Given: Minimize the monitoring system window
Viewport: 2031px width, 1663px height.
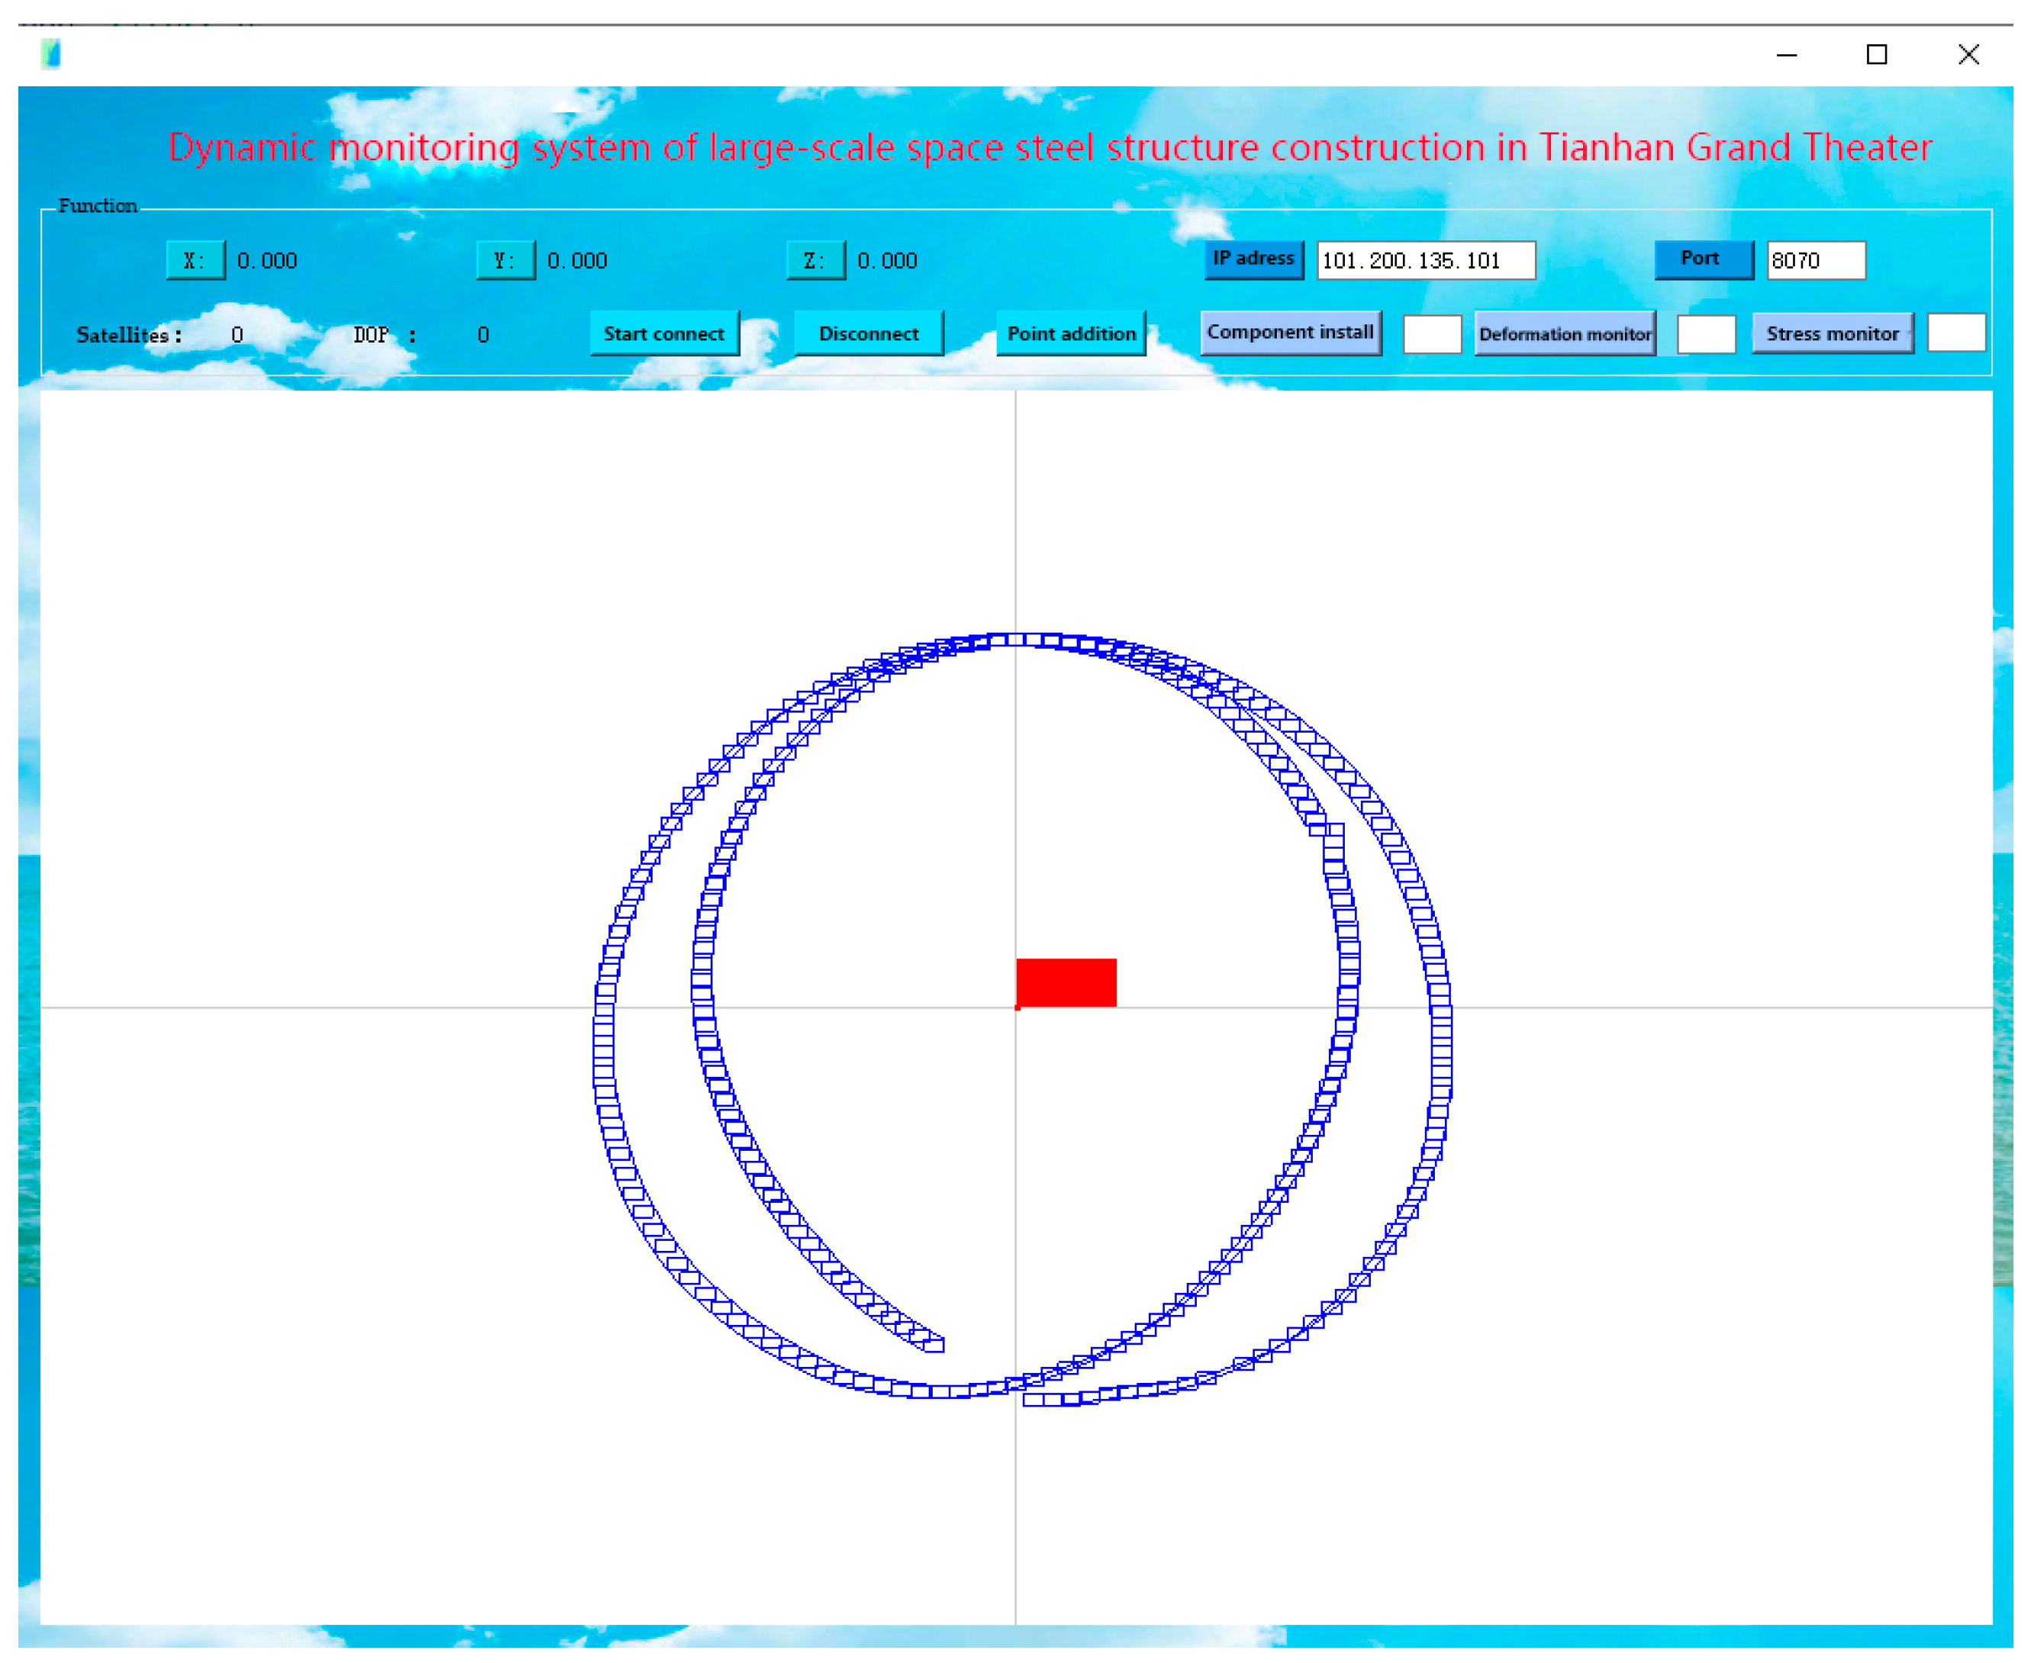Looking at the screenshot, I should coord(1786,55).
